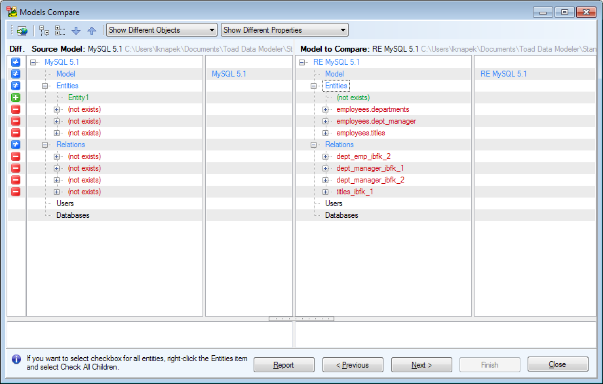
Task: Click red minus diff icon for dept_manager_ibfk_2 row
Action: 16,180
